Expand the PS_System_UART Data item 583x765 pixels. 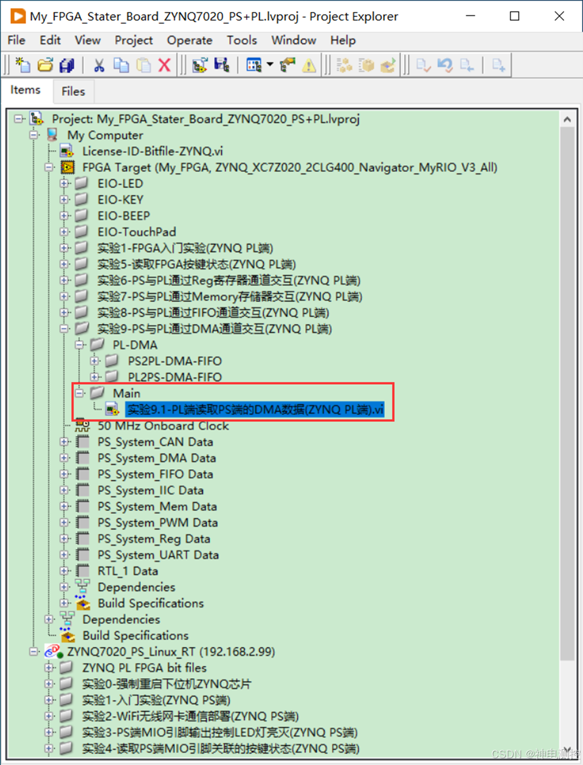pos(64,555)
